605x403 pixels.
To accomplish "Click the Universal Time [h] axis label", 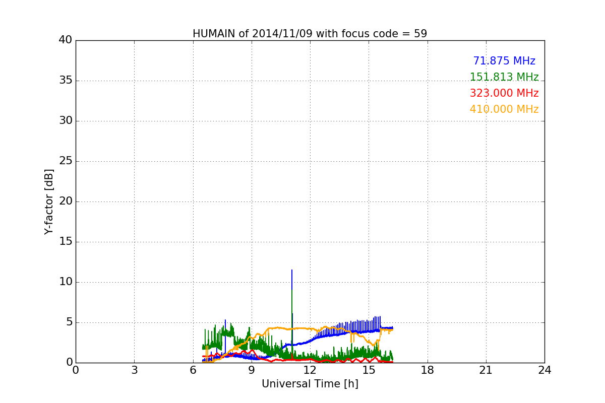I will click(x=310, y=384).
